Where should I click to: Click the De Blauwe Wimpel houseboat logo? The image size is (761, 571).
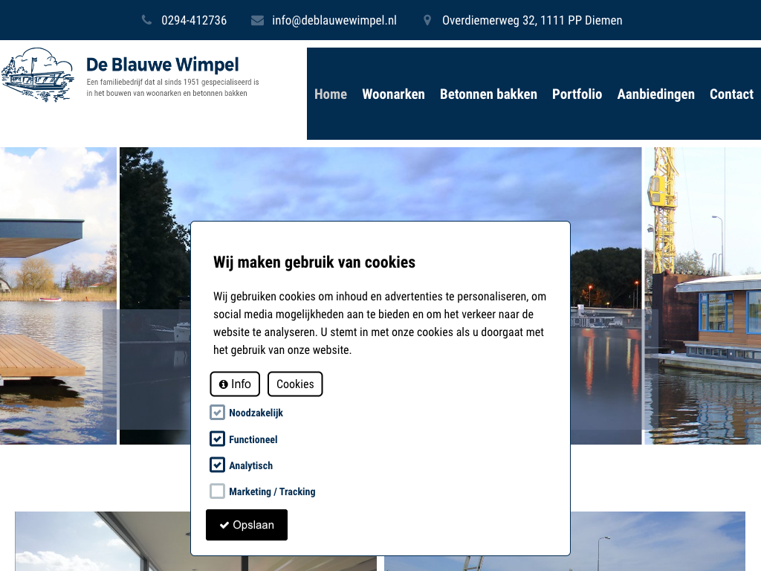pos(38,75)
